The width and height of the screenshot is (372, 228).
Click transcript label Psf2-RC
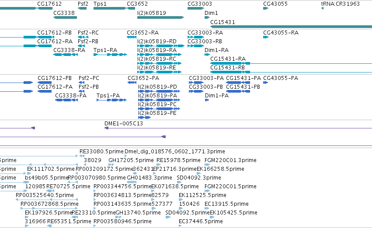pos(88,32)
